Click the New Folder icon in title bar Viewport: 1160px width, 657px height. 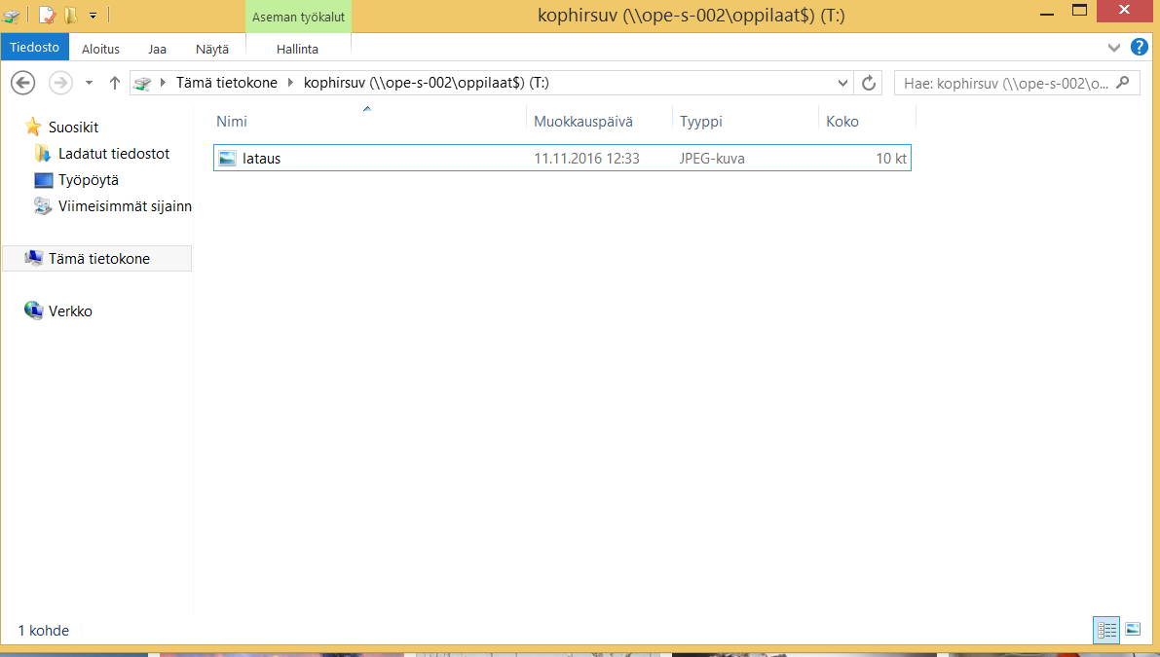pyautogui.click(x=70, y=16)
